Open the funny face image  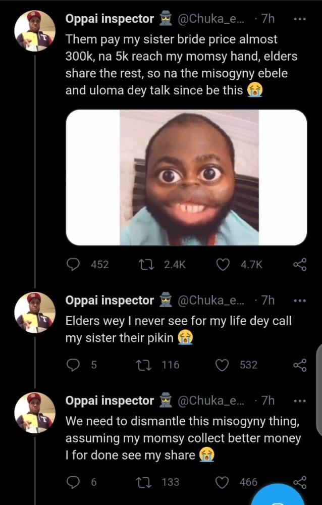(187, 178)
